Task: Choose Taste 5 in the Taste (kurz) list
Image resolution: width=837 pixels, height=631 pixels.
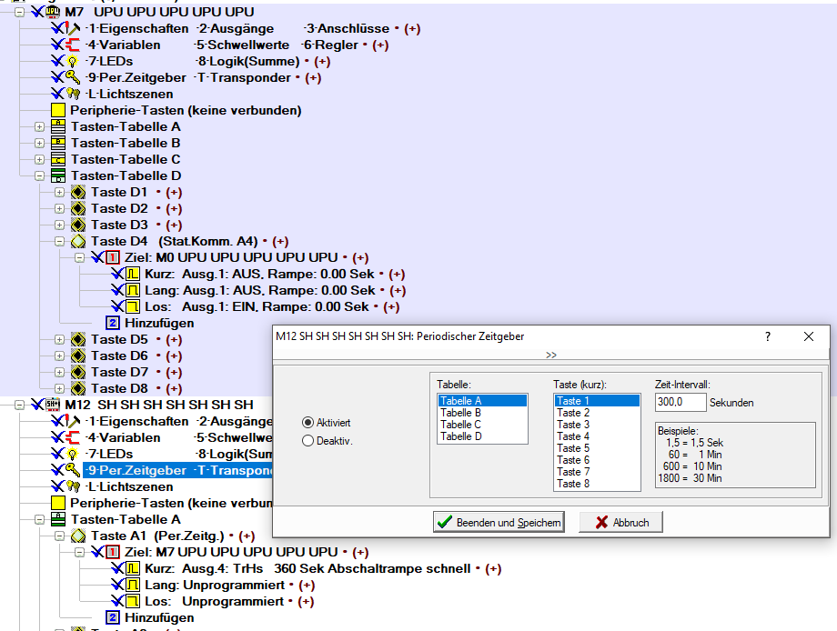Action: pyautogui.click(x=573, y=448)
